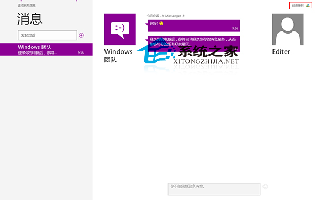Viewport: 315px width, 200px height.
Task: Select the first purple message bubble
Action: 194,26
